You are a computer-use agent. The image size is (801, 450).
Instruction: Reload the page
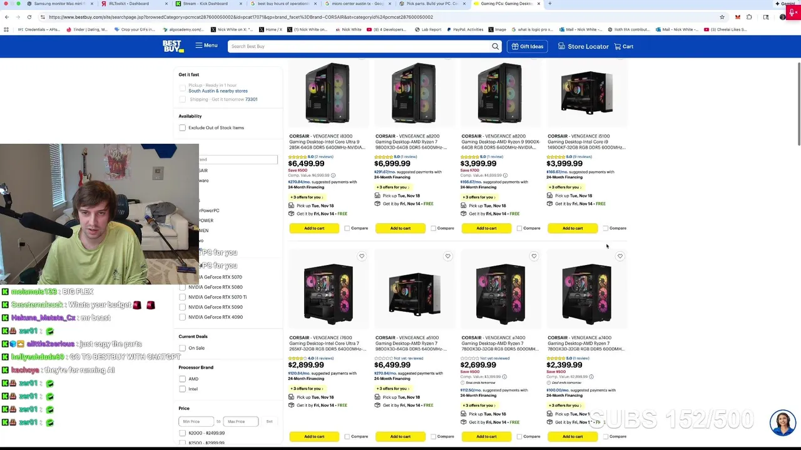tap(30, 17)
